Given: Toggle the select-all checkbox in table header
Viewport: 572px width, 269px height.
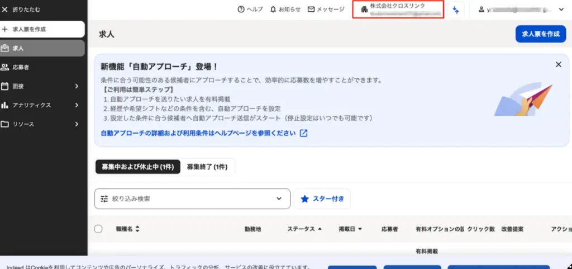Looking at the screenshot, I should [x=98, y=229].
